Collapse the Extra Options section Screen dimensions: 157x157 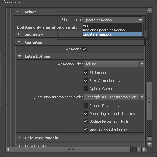point(19,56)
